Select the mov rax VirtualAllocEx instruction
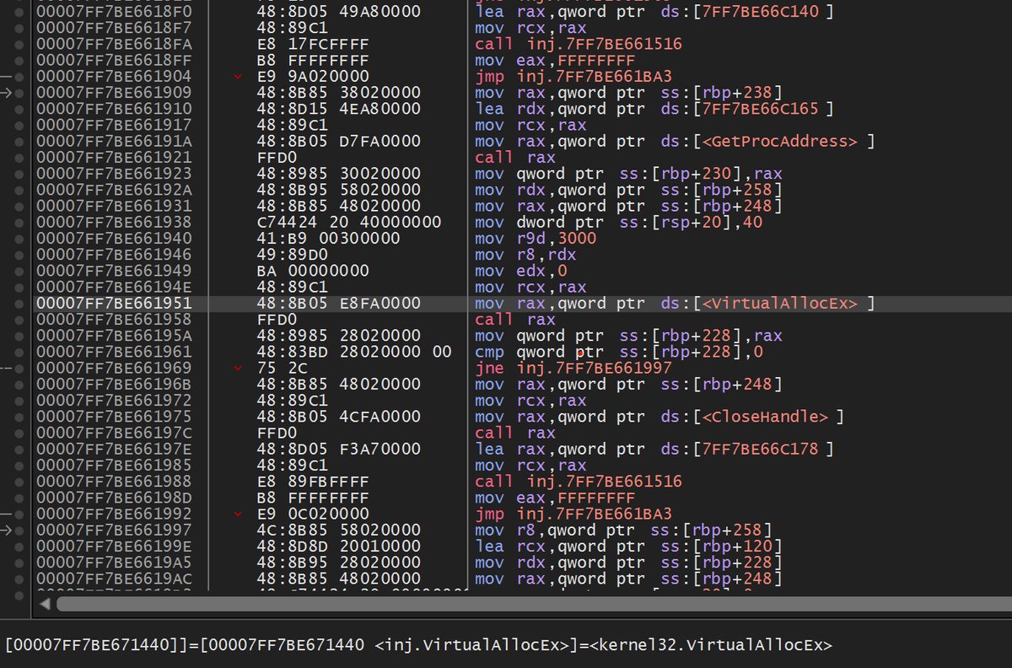 (675, 304)
